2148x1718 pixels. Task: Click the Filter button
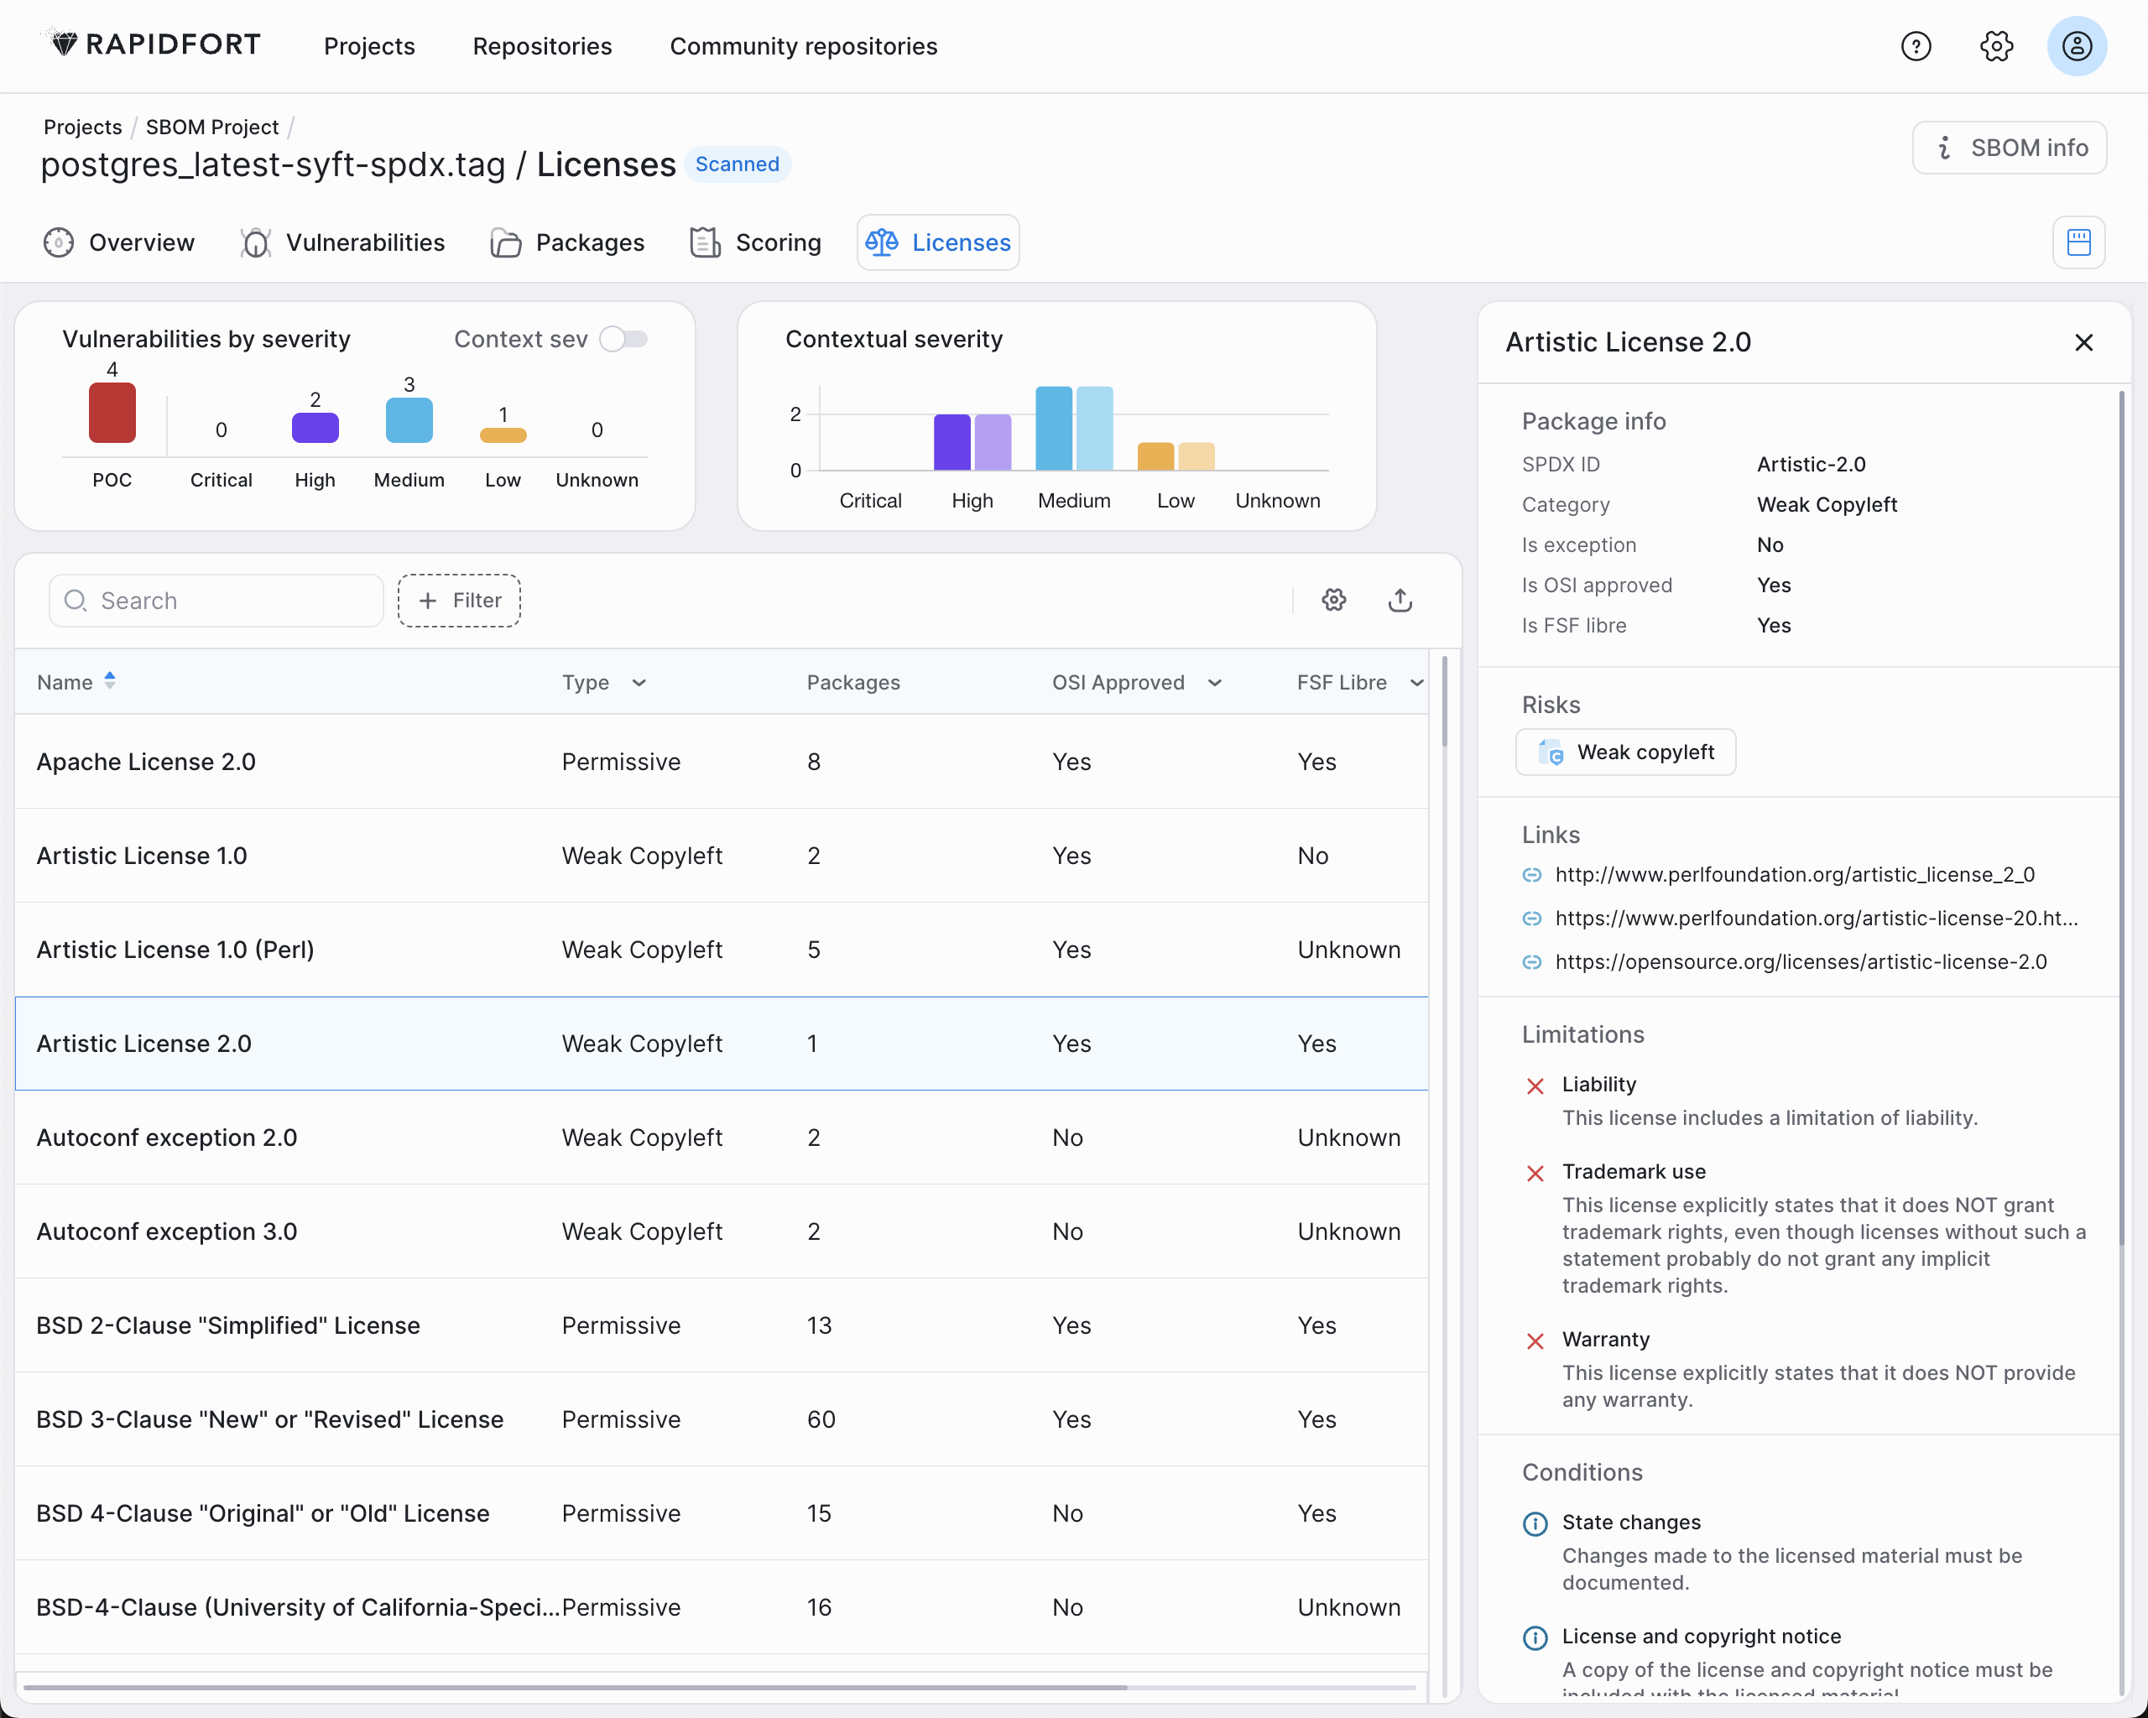(x=461, y=600)
